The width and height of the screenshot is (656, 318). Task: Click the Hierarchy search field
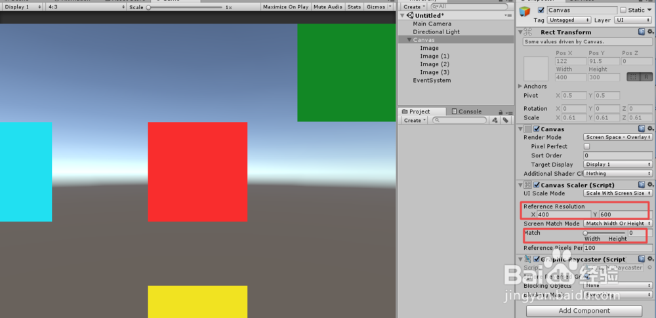pos(468,7)
